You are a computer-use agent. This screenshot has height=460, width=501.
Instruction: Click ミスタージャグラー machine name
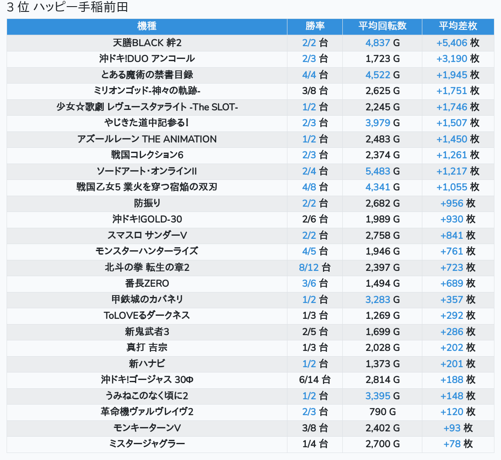point(147,444)
